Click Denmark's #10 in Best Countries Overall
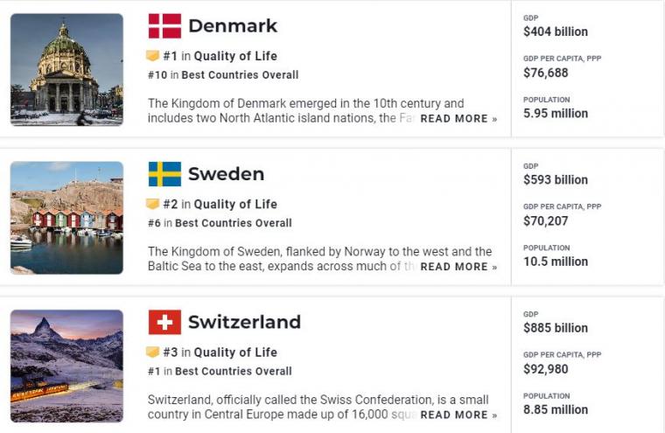The height and width of the screenshot is (433, 665). point(223,75)
